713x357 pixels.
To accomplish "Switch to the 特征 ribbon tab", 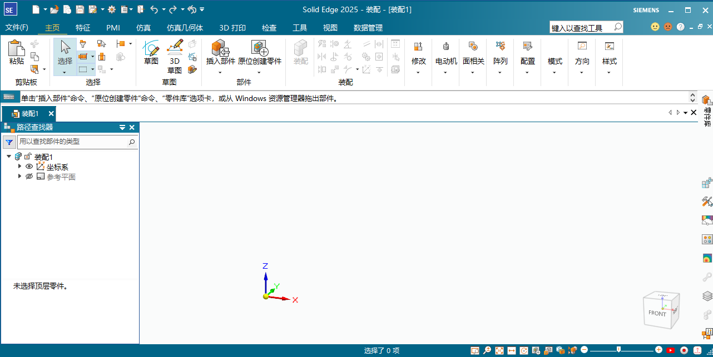I will click(83, 28).
